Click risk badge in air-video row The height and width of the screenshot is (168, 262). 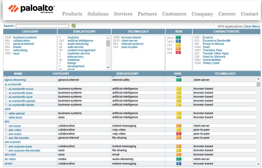tap(179, 159)
